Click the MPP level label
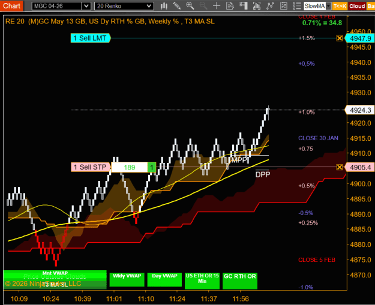The image size is (375, 305). 239,160
